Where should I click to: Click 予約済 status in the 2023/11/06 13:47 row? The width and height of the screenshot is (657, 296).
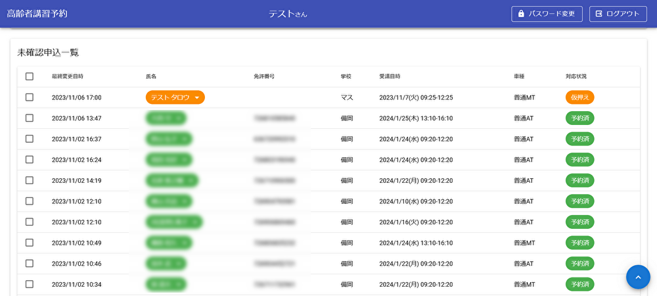click(579, 118)
